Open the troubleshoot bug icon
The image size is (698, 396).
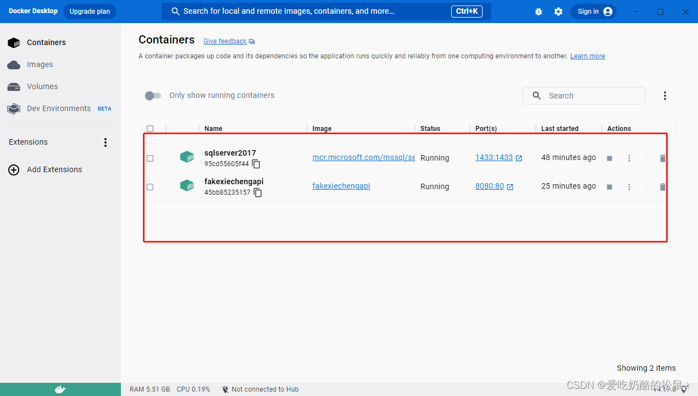[x=539, y=12]
